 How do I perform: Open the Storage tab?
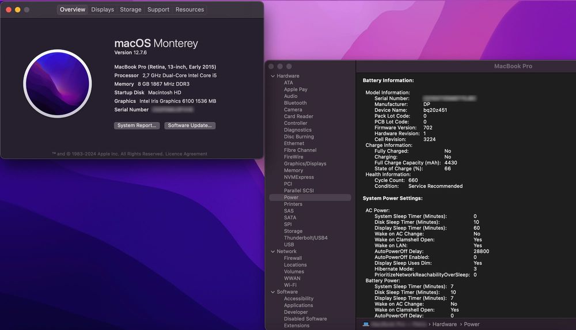click(x=130, y=10)
